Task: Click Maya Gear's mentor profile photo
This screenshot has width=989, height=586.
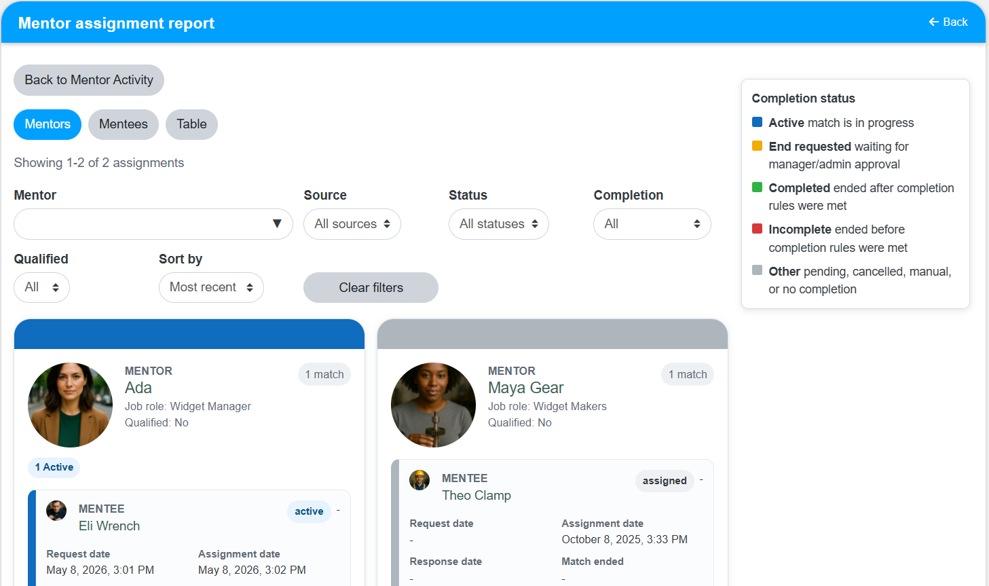Action: tap(433, 405)
